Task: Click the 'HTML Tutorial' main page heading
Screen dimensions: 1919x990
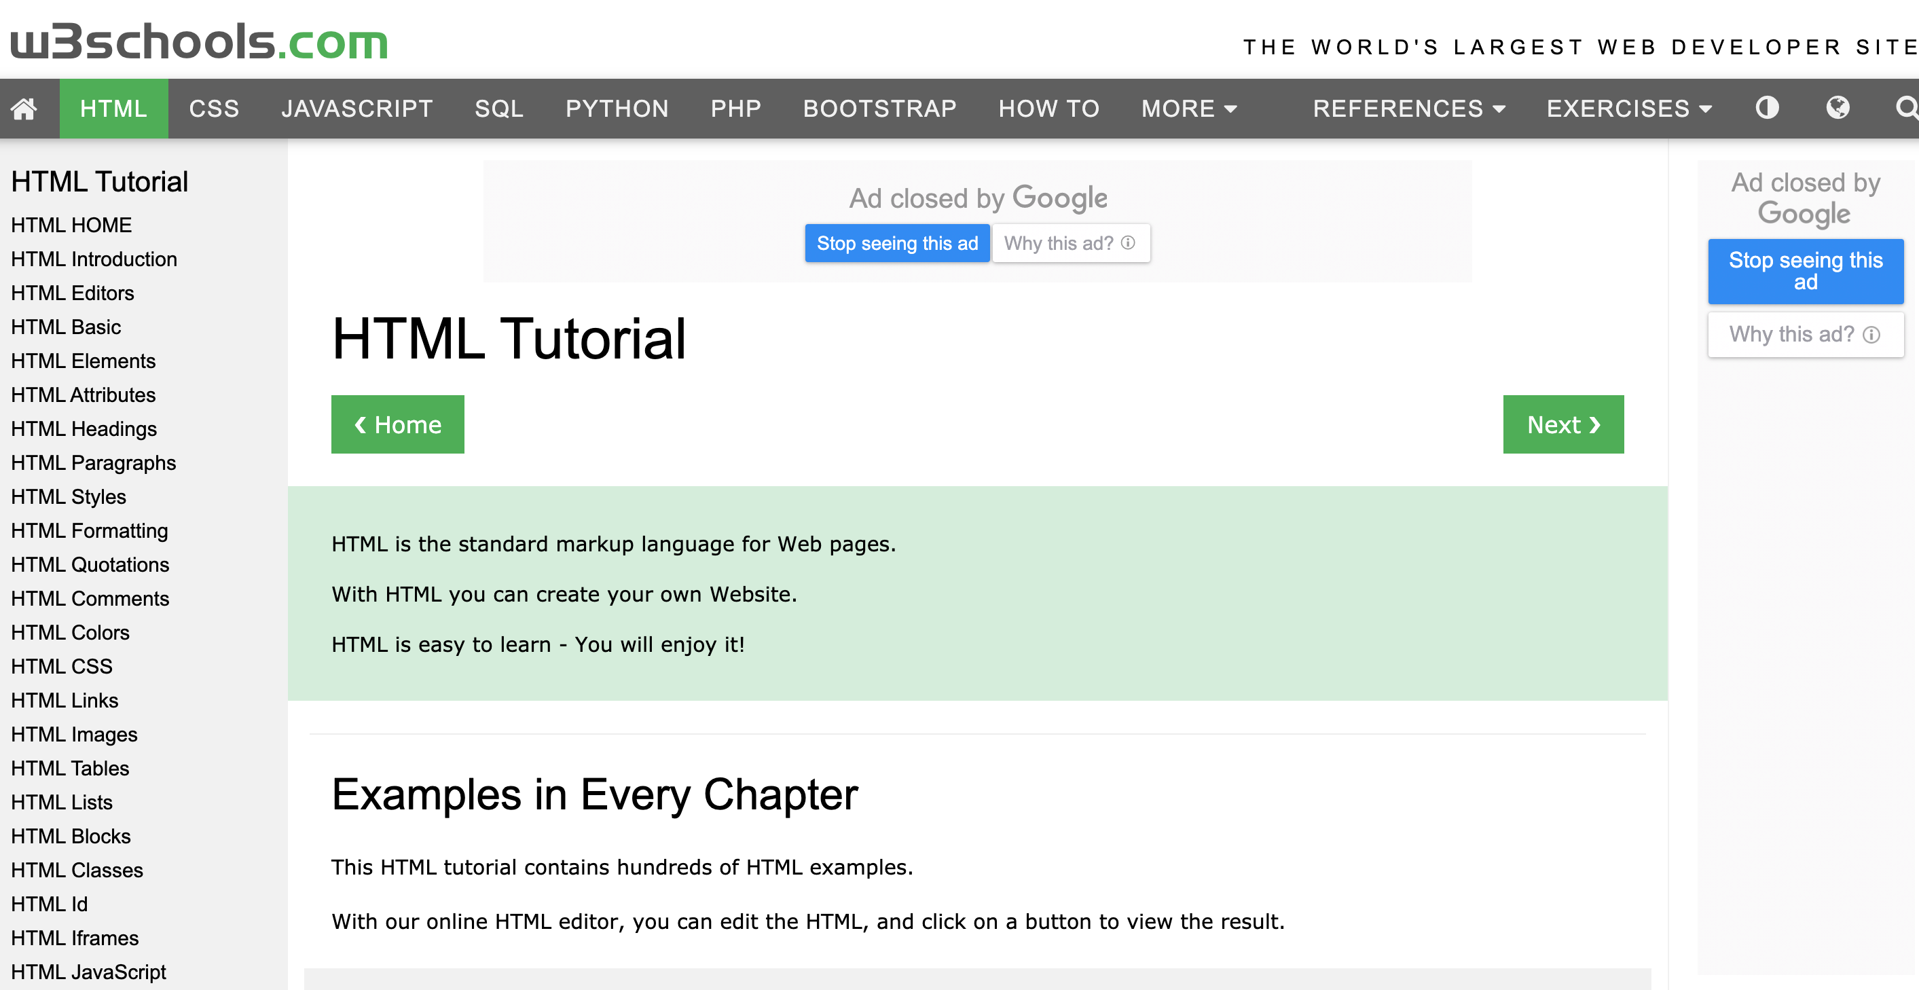Action: pos(509,338)
